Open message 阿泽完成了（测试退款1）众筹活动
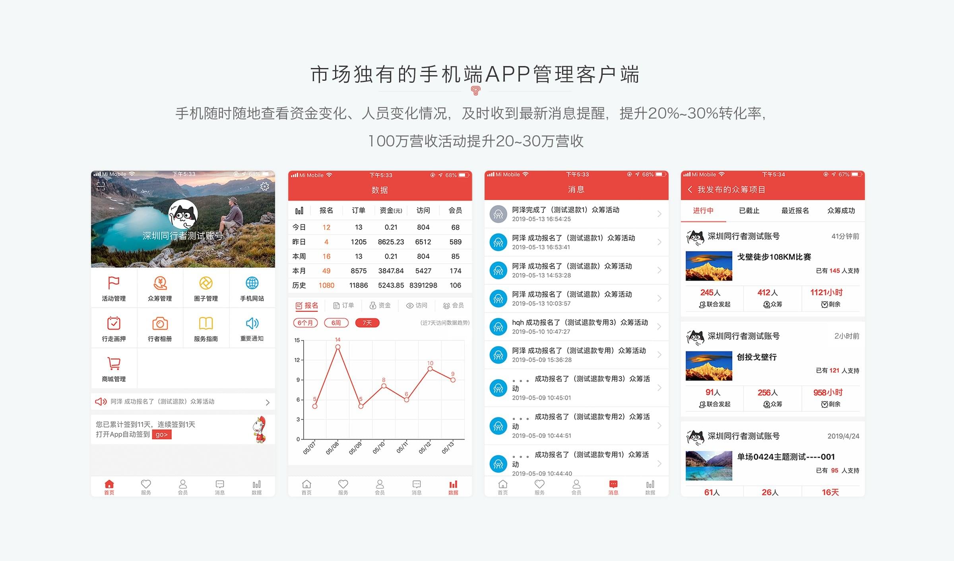This screenshot has width=954, height=561. (576, 214)
